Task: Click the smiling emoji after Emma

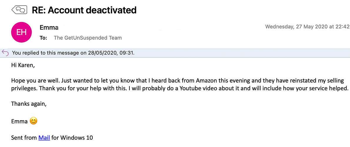Action: click(34, 121)
